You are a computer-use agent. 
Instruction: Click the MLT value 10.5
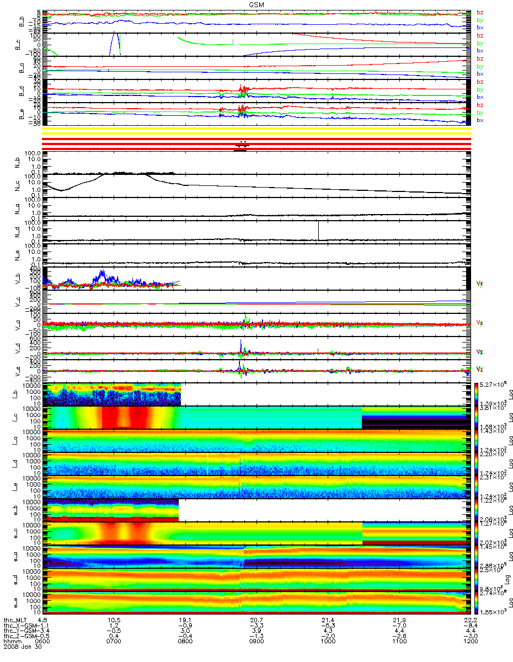tap(114, 620)
